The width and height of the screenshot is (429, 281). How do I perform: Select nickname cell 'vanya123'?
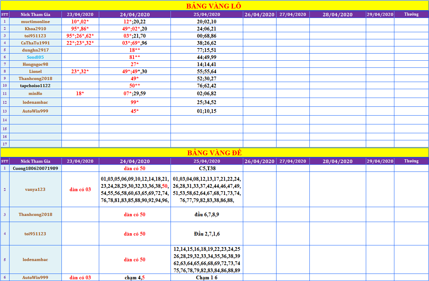tap(35, 189)
